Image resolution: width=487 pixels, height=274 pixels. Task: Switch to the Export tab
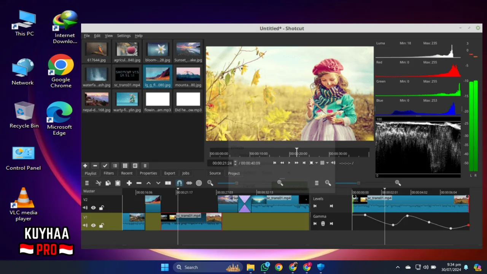coord(170,173)
